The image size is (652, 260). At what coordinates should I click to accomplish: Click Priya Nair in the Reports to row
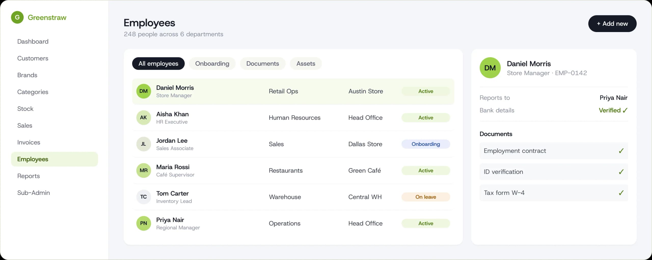[x=613, y=98]
